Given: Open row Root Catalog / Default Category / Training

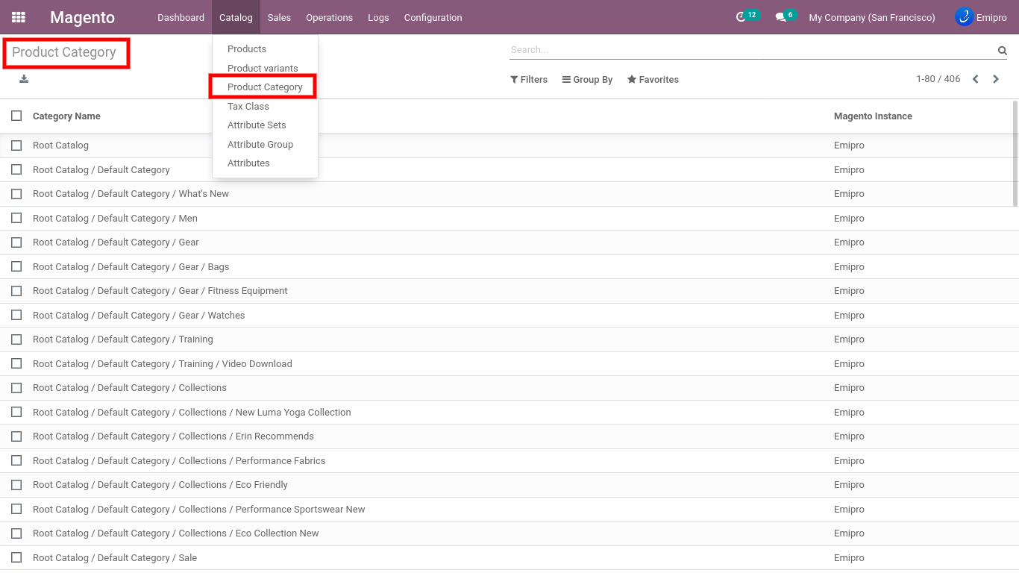Looking at the screenshot, I should (x=509, y=339).
